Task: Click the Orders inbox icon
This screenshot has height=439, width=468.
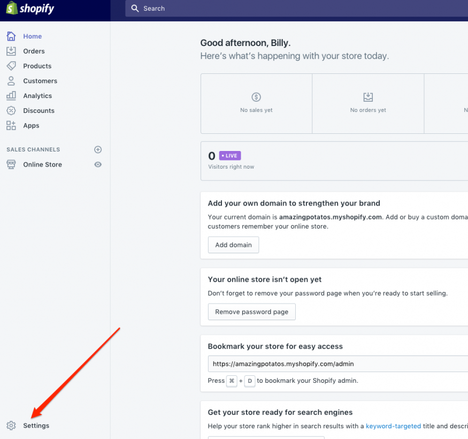Action: tap(11, 51)
